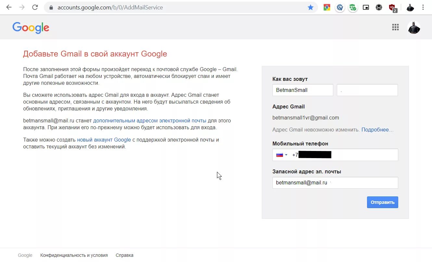Open the Google apps grid
This screenshot has height=262, width=432.
(395, 27)
